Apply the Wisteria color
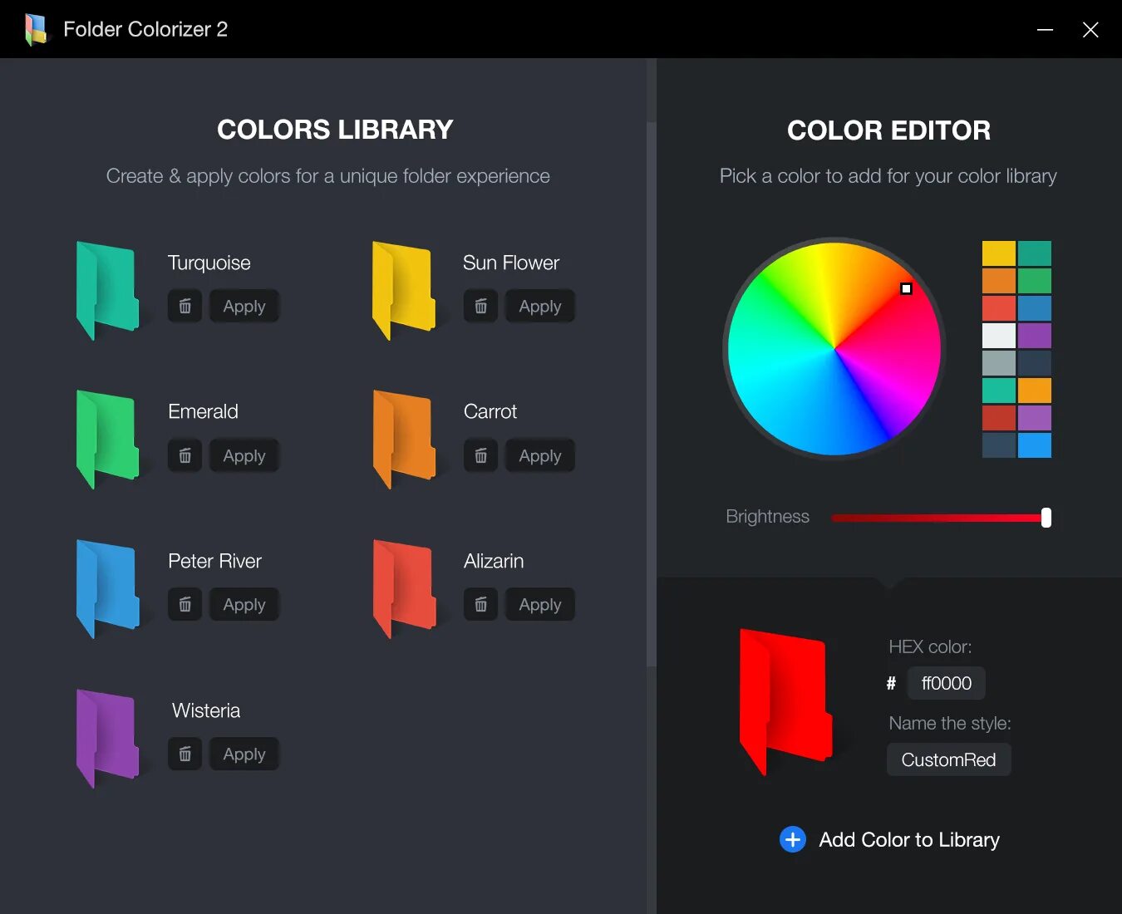1122x914 pixels. (244, 754)
